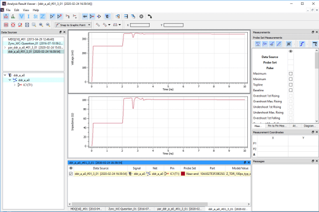Screen dimensions: 319x212
Task: Select MDQ[16]_#01 in Data Sources list
Action: [31, 39]
